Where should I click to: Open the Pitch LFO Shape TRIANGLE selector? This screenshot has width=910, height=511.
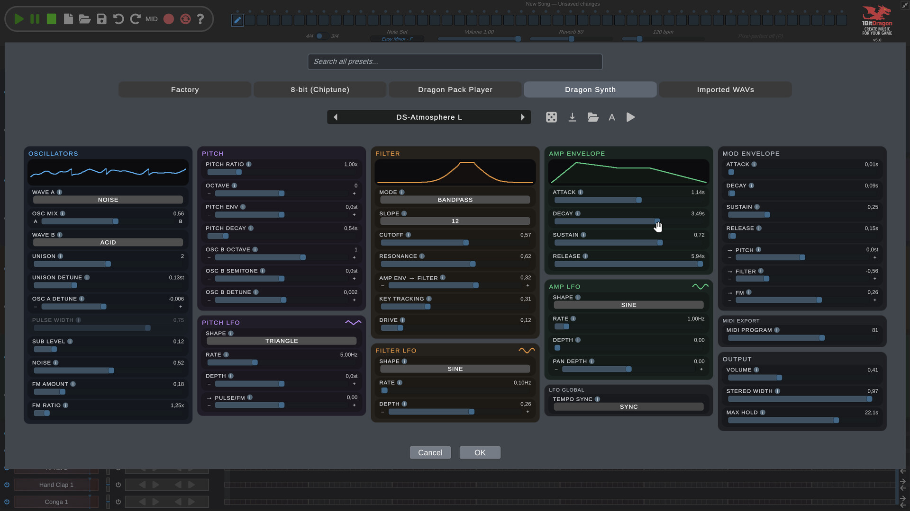(282, 341)
